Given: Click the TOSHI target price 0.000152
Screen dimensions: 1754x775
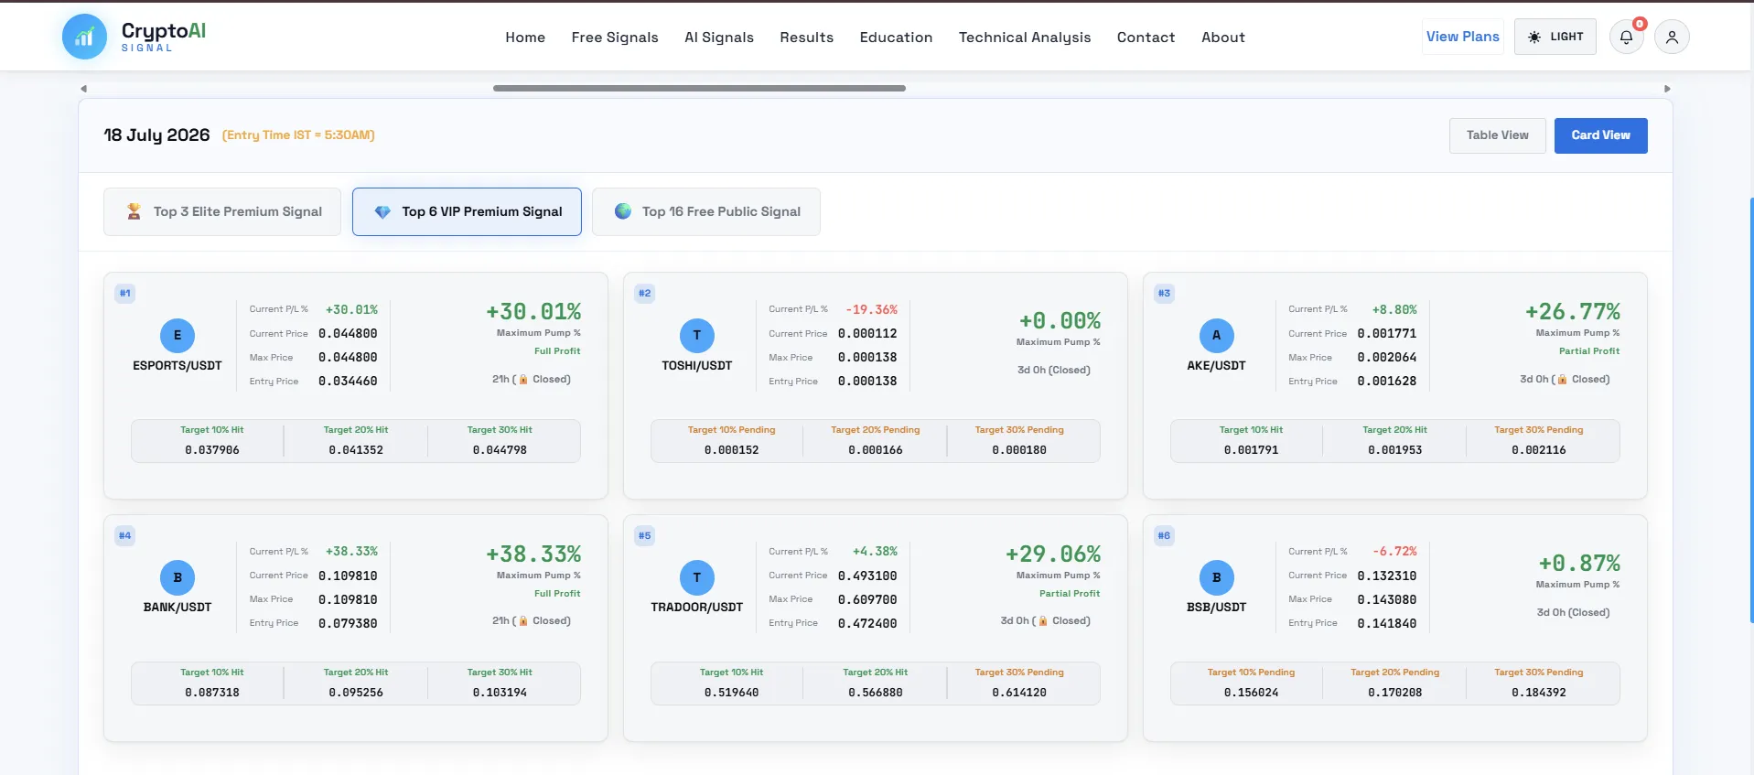Looking at the screenshot, I should tap(732, 450).
